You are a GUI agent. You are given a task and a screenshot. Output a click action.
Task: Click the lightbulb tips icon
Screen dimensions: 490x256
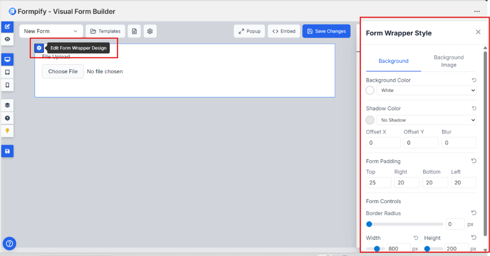(x=7, y=130)
